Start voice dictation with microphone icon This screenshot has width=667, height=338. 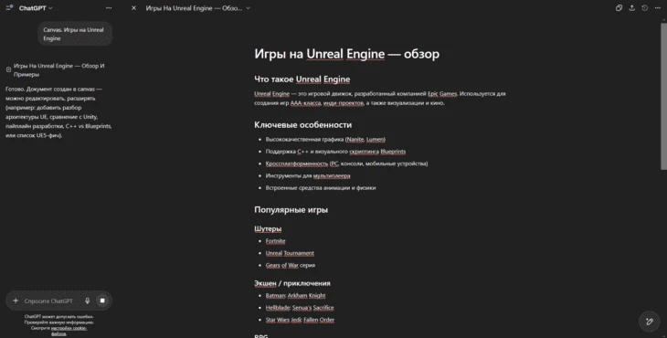(x=87, y=301)
